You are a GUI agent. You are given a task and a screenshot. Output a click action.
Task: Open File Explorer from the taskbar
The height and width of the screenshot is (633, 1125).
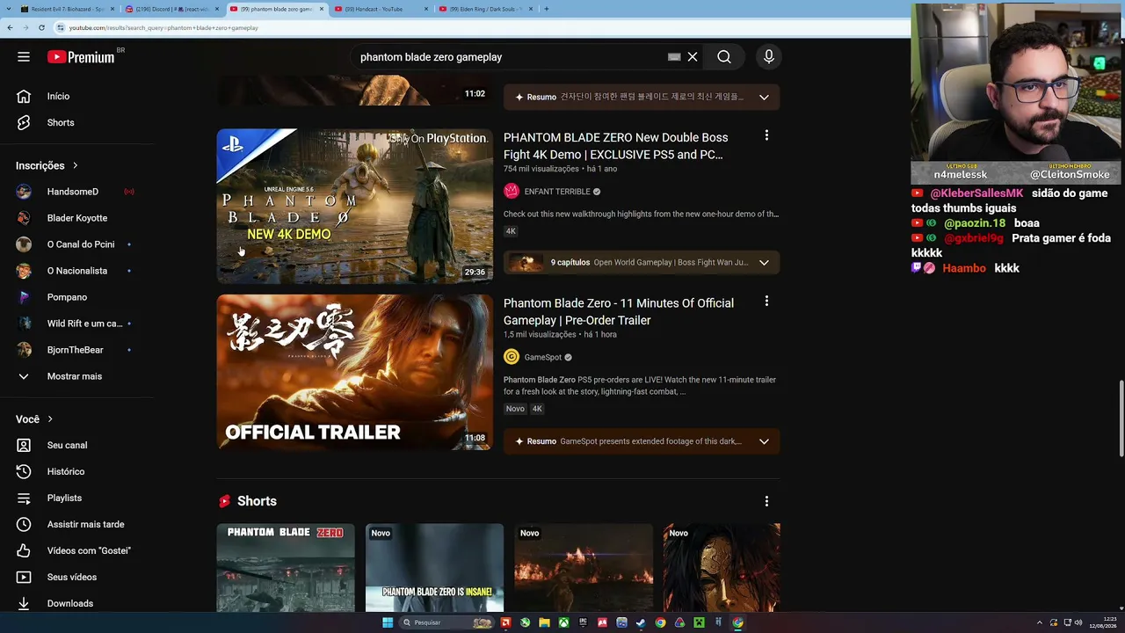[x=544, y=622]
